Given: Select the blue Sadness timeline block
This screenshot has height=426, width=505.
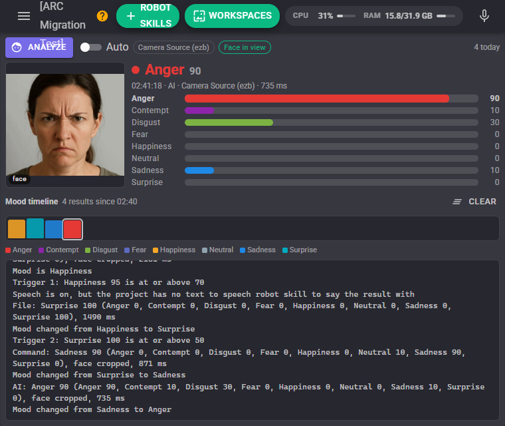Looking at the screenshot, I should (53, 229).
